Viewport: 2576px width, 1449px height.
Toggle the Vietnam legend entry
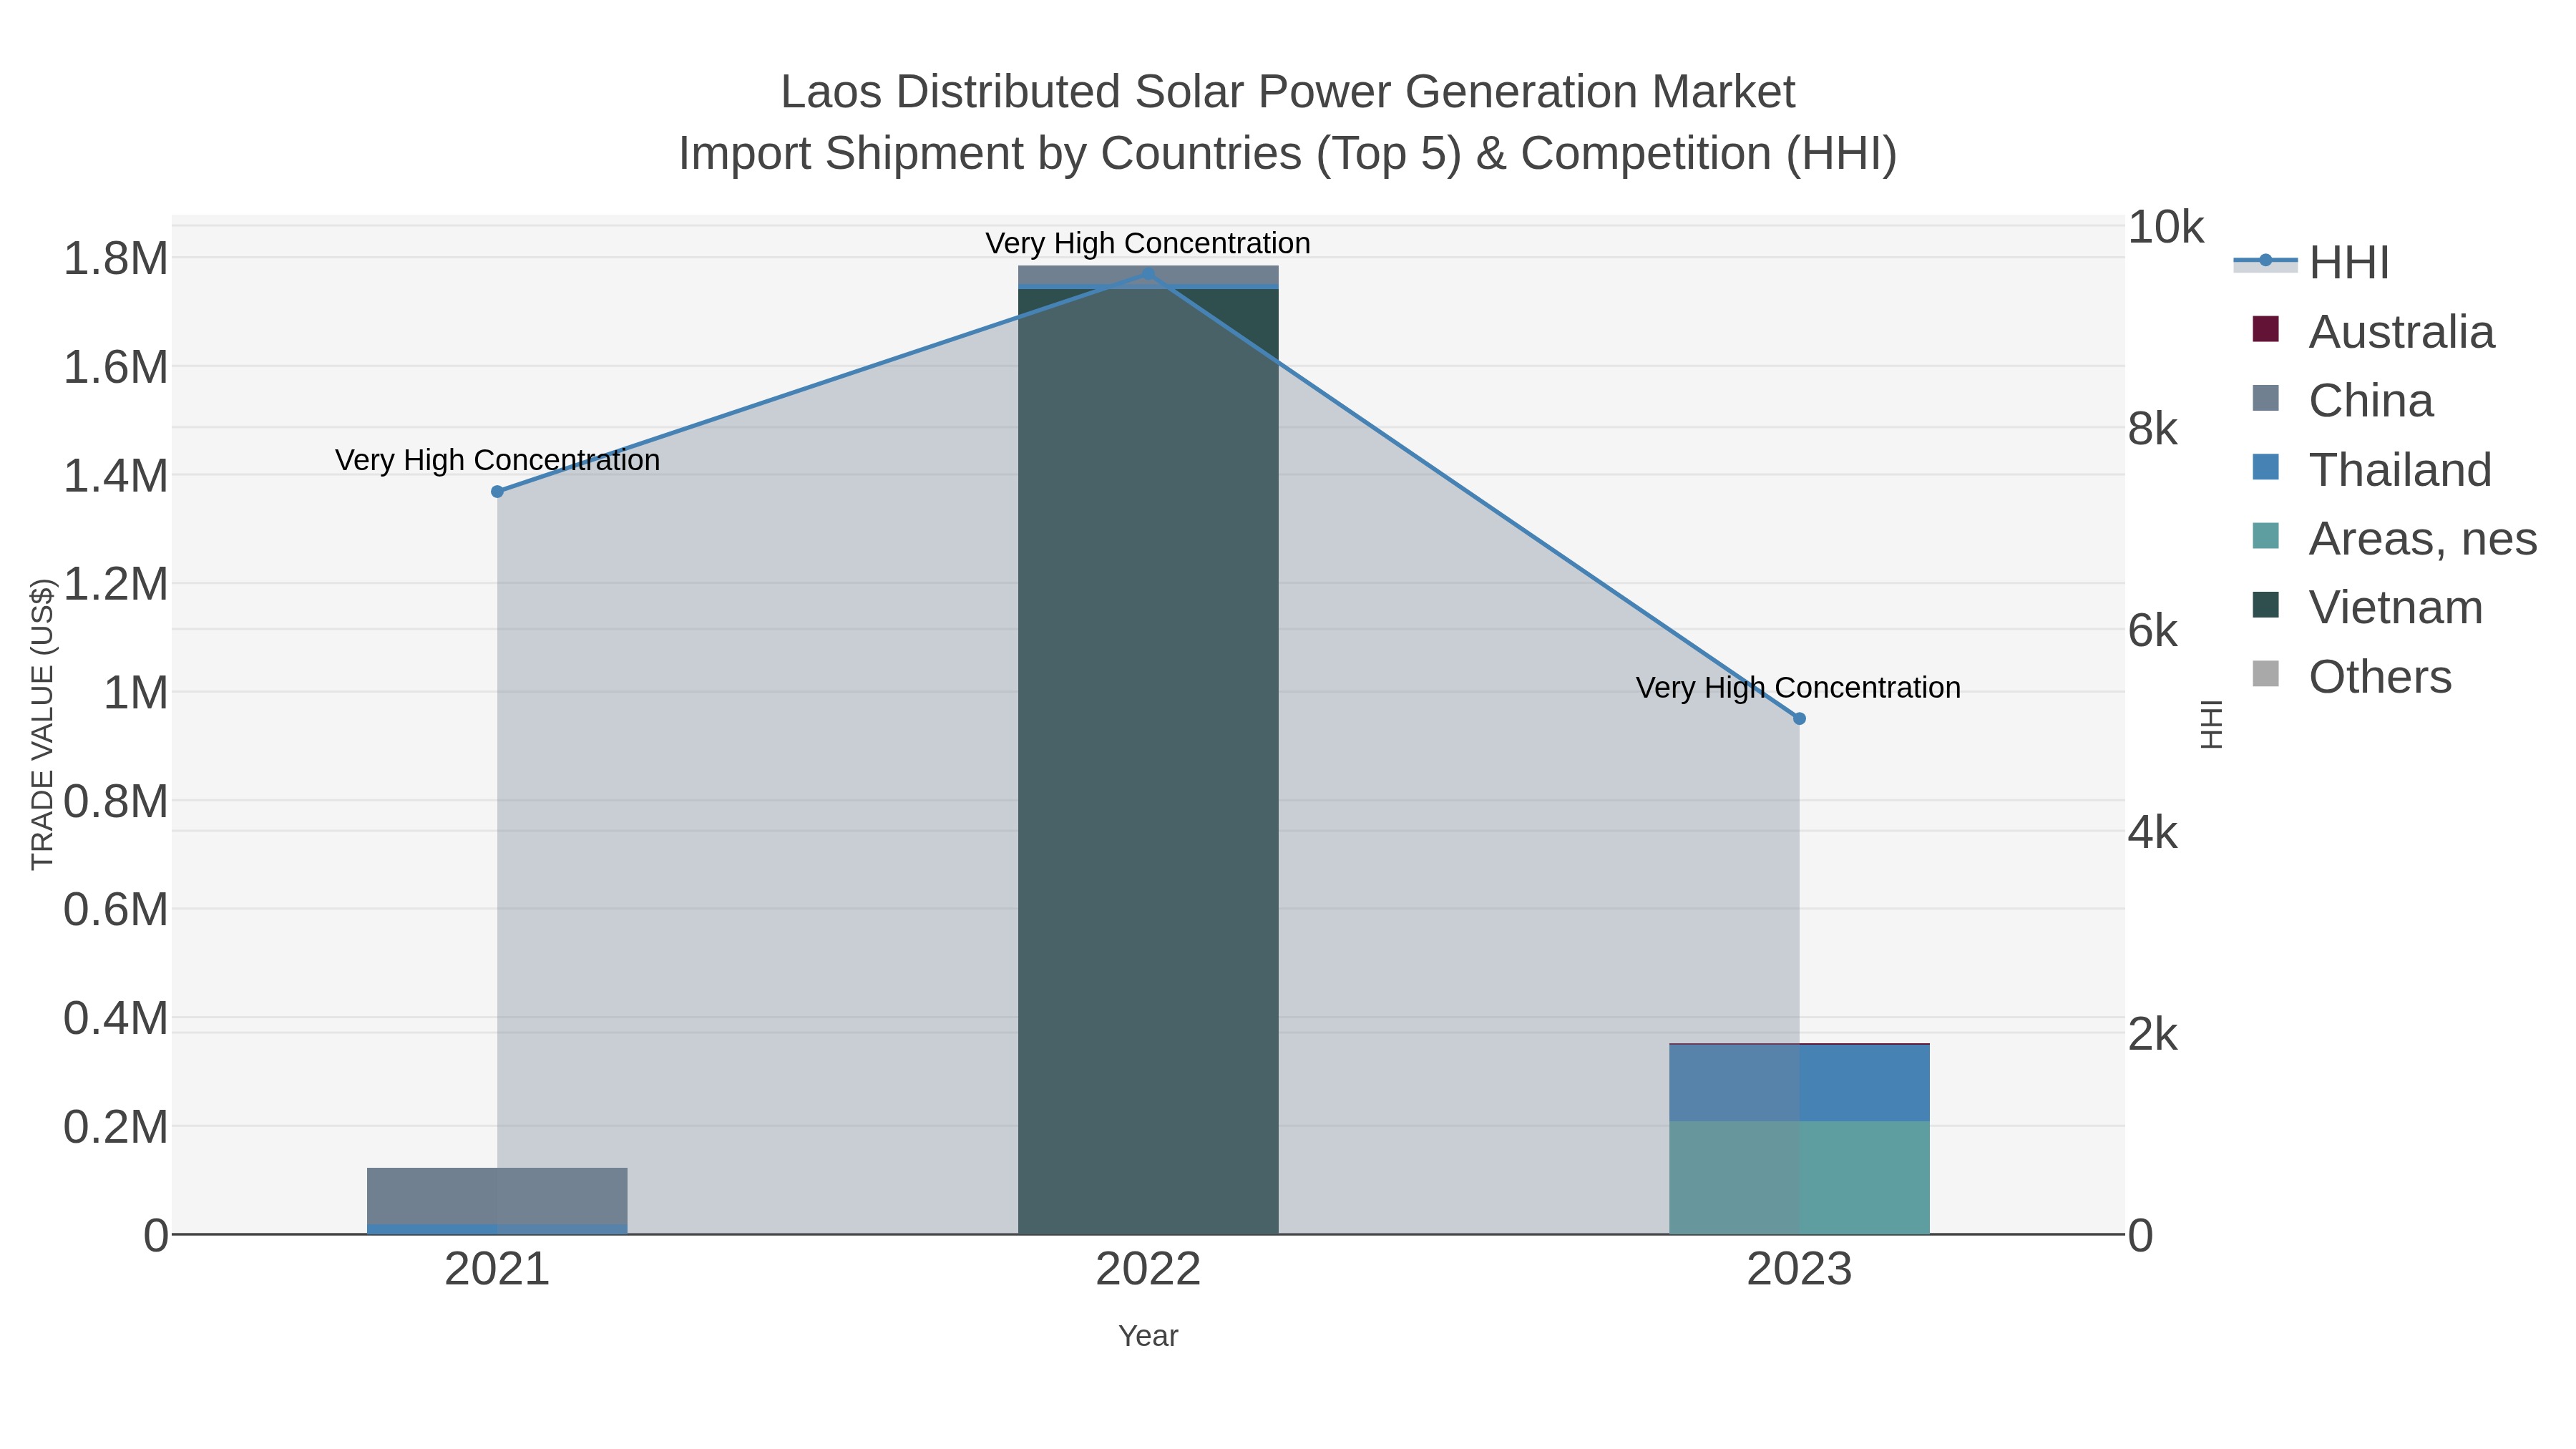2367,608
